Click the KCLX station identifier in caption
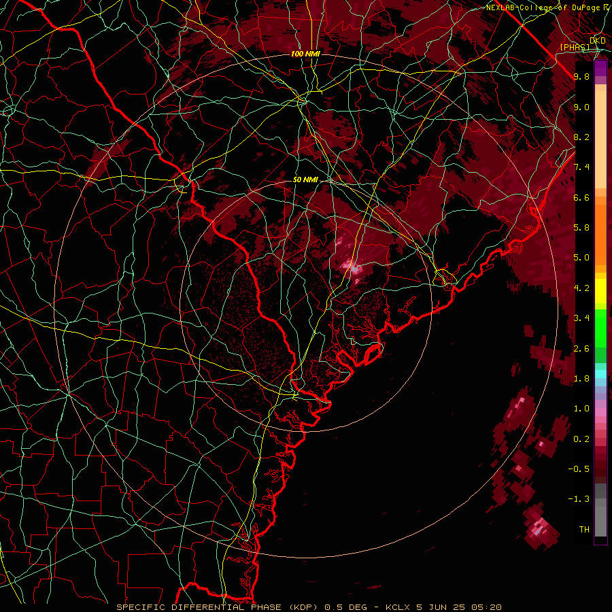 tap(400, 607)
